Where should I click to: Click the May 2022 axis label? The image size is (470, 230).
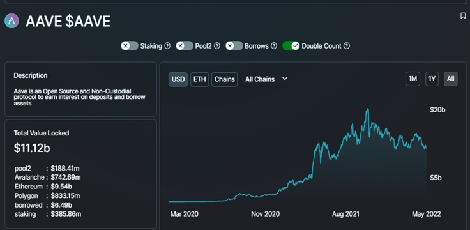tap(426, 214)
